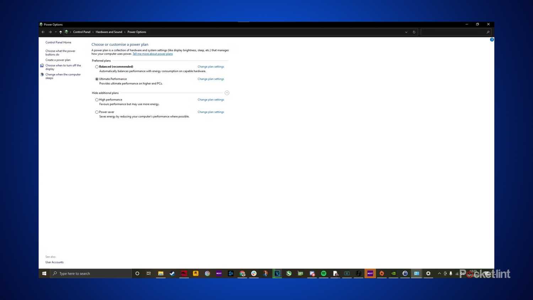Click the back arrow in navigation bar
Screen dimensions: 533x300
[43, 32]
